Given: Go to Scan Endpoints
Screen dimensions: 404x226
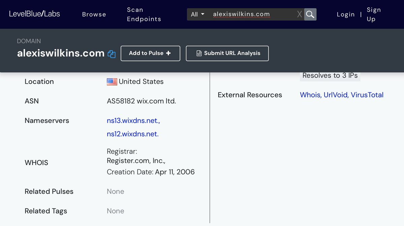Looking at the screenshot, I should tap(144, 14).
